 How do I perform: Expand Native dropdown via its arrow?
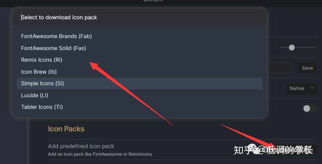[x=312, y=88]
